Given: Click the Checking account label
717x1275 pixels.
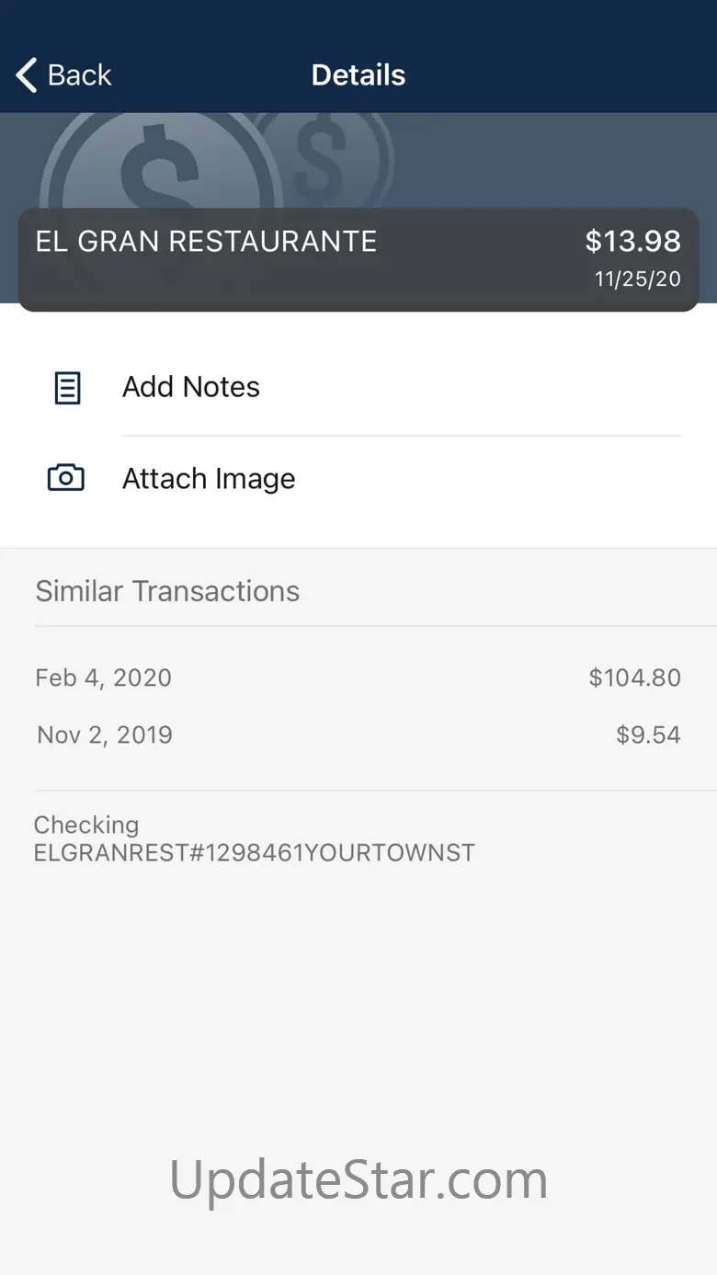Looking at the screenshot, I should click(86, 825).
